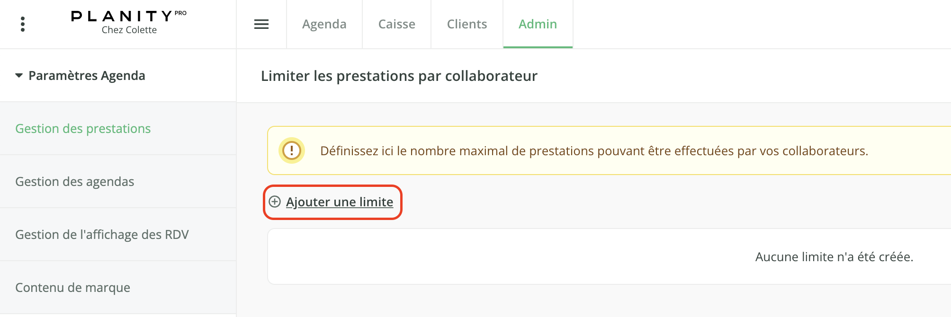Toggle the hamburger navigation menu

[x=261, y=24]
